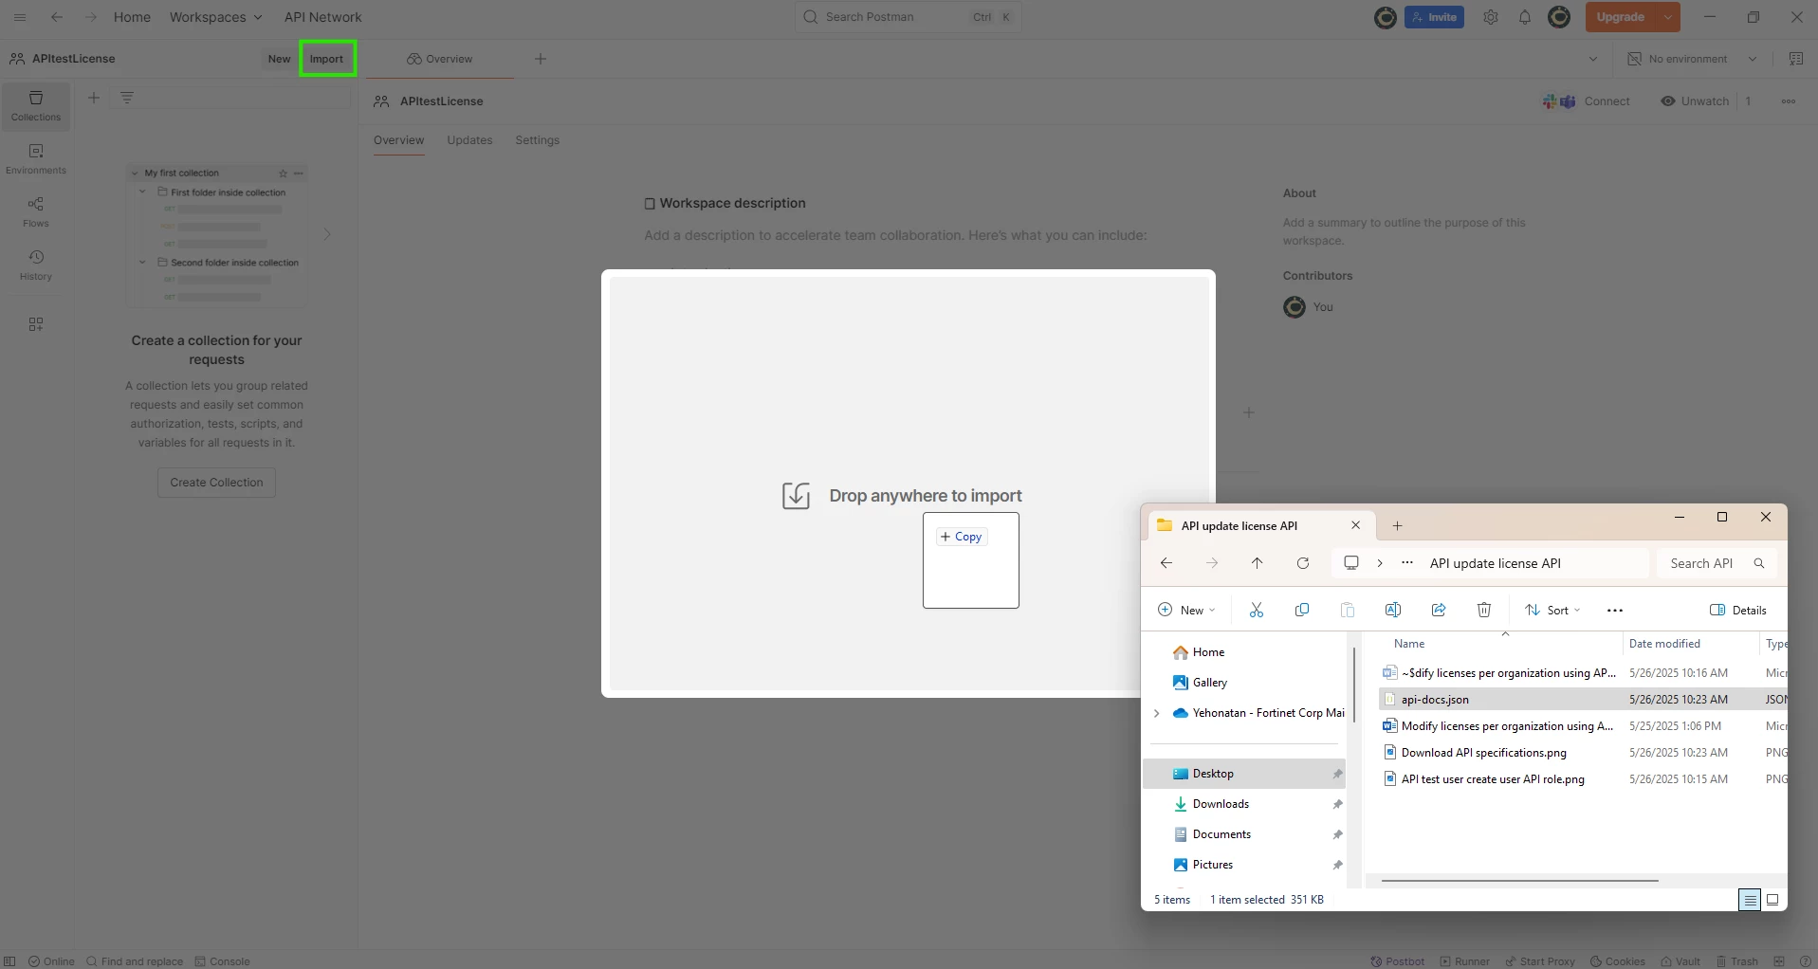The image size is (1818, 969).
Task: Go to Home in Postman header
Action: tap(132, 17)
